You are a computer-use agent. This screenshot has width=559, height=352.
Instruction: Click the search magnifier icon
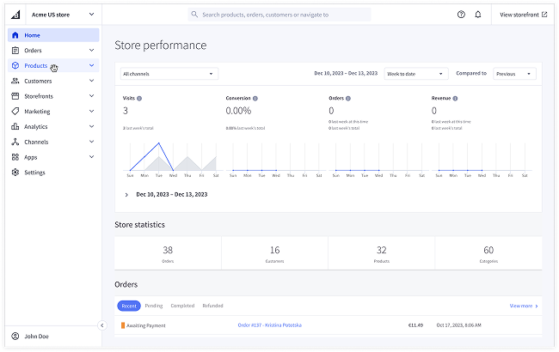194,15
